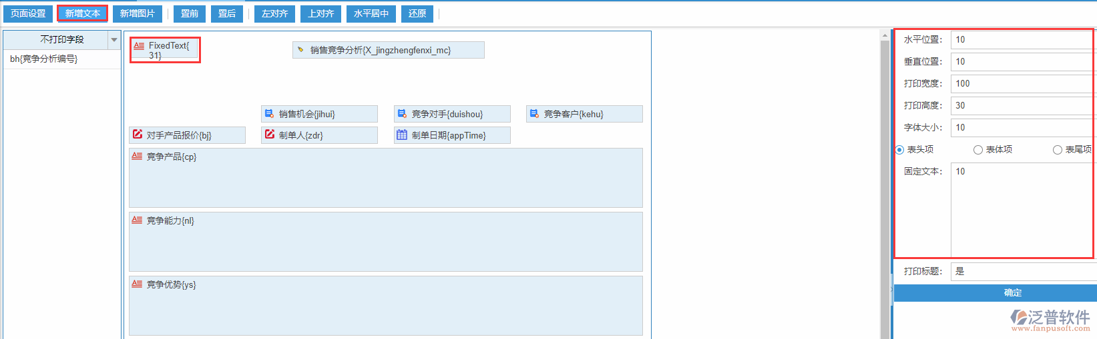
Task: Click the 销售机会 field icon
Action: click(269, 114)
